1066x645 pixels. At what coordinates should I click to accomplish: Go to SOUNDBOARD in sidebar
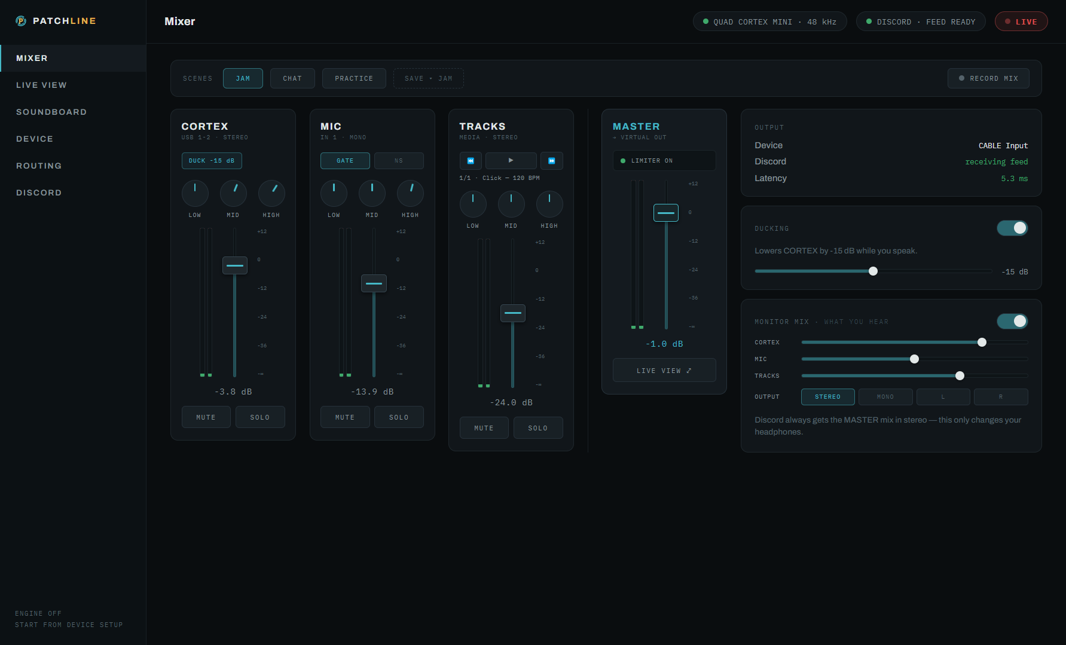73,112
